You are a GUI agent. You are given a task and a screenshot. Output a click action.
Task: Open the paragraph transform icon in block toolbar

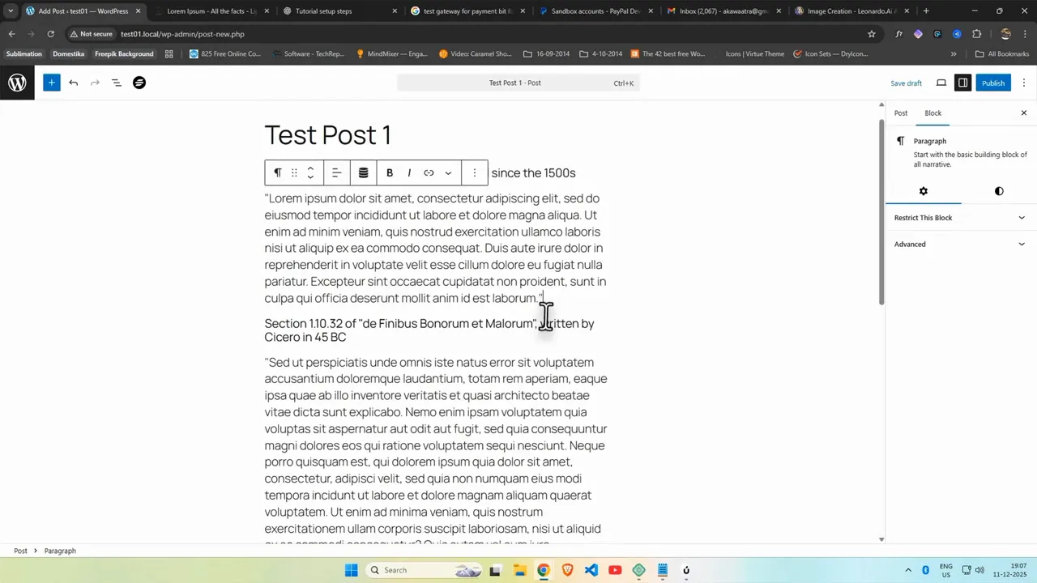click(x=278, y=172)
